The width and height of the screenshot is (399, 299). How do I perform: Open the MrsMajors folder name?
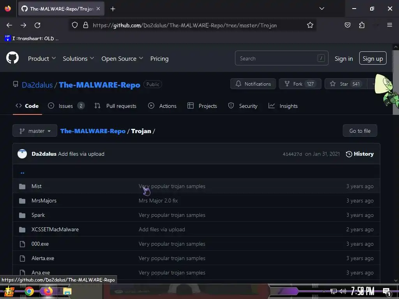click(44, 201)
